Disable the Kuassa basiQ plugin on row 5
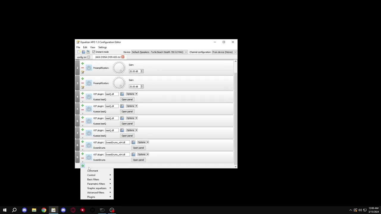 89,109
